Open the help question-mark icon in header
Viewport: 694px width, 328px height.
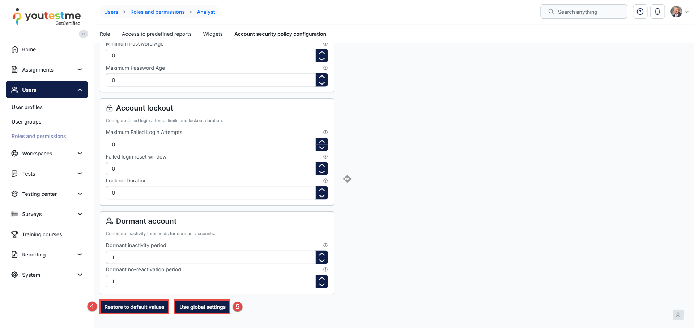pyautogui.click(x=640, y=12)
